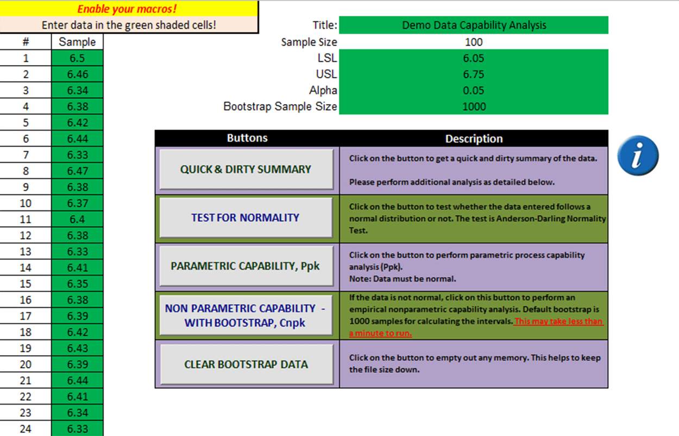Select sample cell 6.39 in row 20
This screenshot has height=436, width=679.
(77, 364)
